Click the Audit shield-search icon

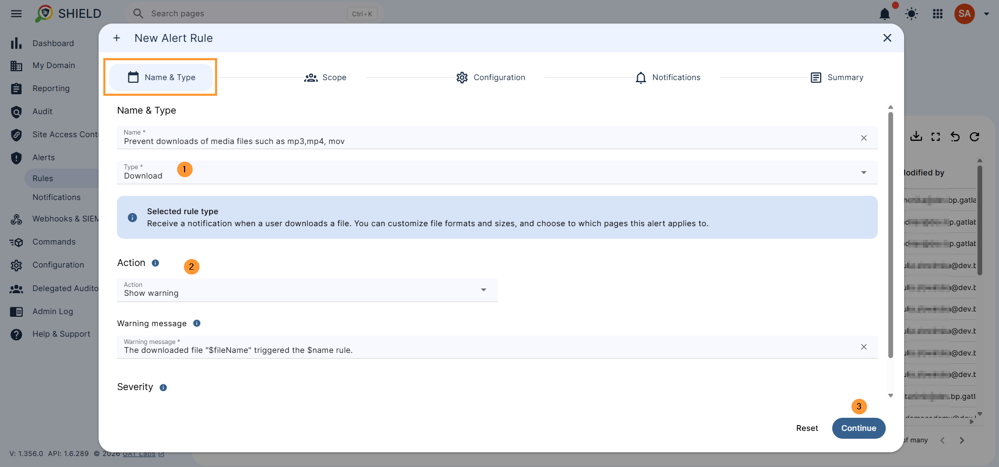tap(16, 112)
